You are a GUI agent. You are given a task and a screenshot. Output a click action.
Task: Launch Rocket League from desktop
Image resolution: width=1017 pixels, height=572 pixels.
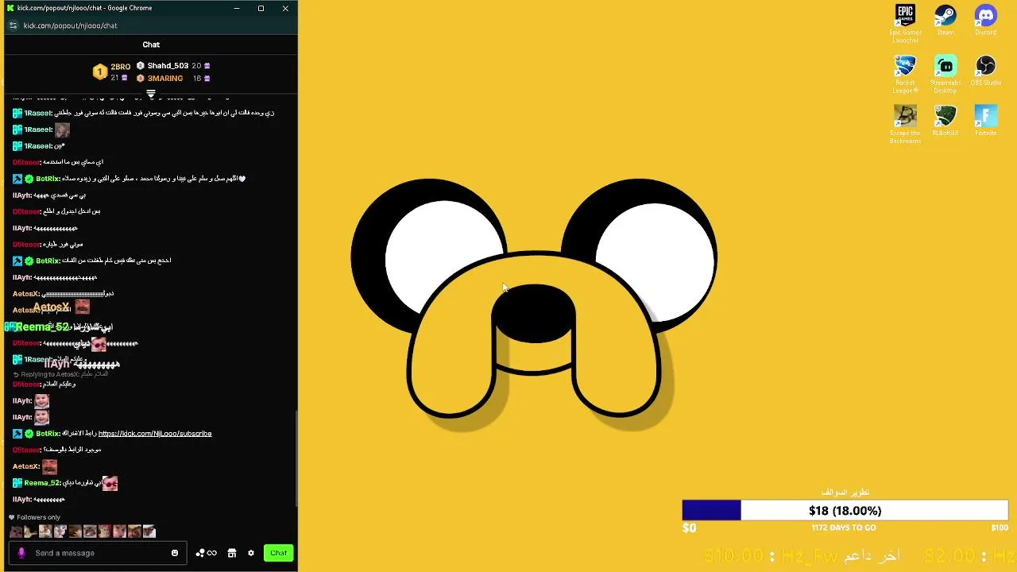pyautogui.click(x=905, y=74)
